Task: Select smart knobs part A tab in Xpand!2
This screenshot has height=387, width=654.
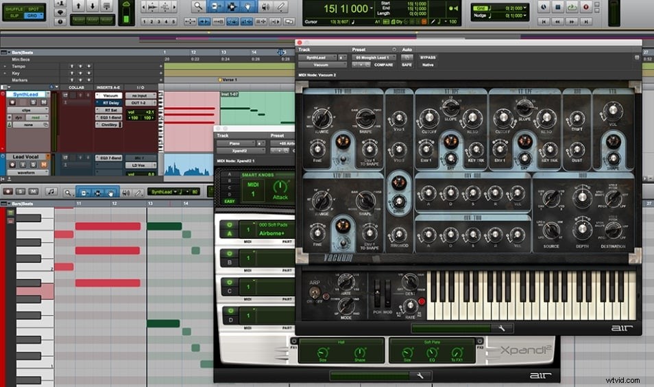Action: [229, 174]
